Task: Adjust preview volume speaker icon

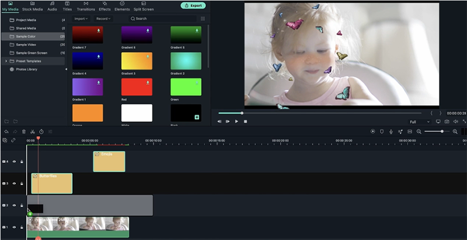Action: pyautogui.click(x=455, y=121)
